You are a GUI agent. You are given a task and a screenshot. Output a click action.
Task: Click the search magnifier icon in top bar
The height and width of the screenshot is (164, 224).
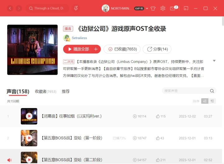point(31,8)
